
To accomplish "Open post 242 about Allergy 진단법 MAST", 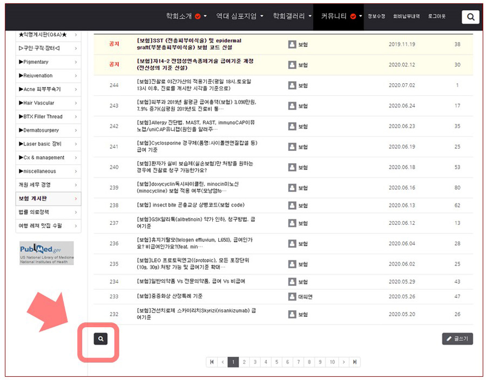I will point(189,126).
